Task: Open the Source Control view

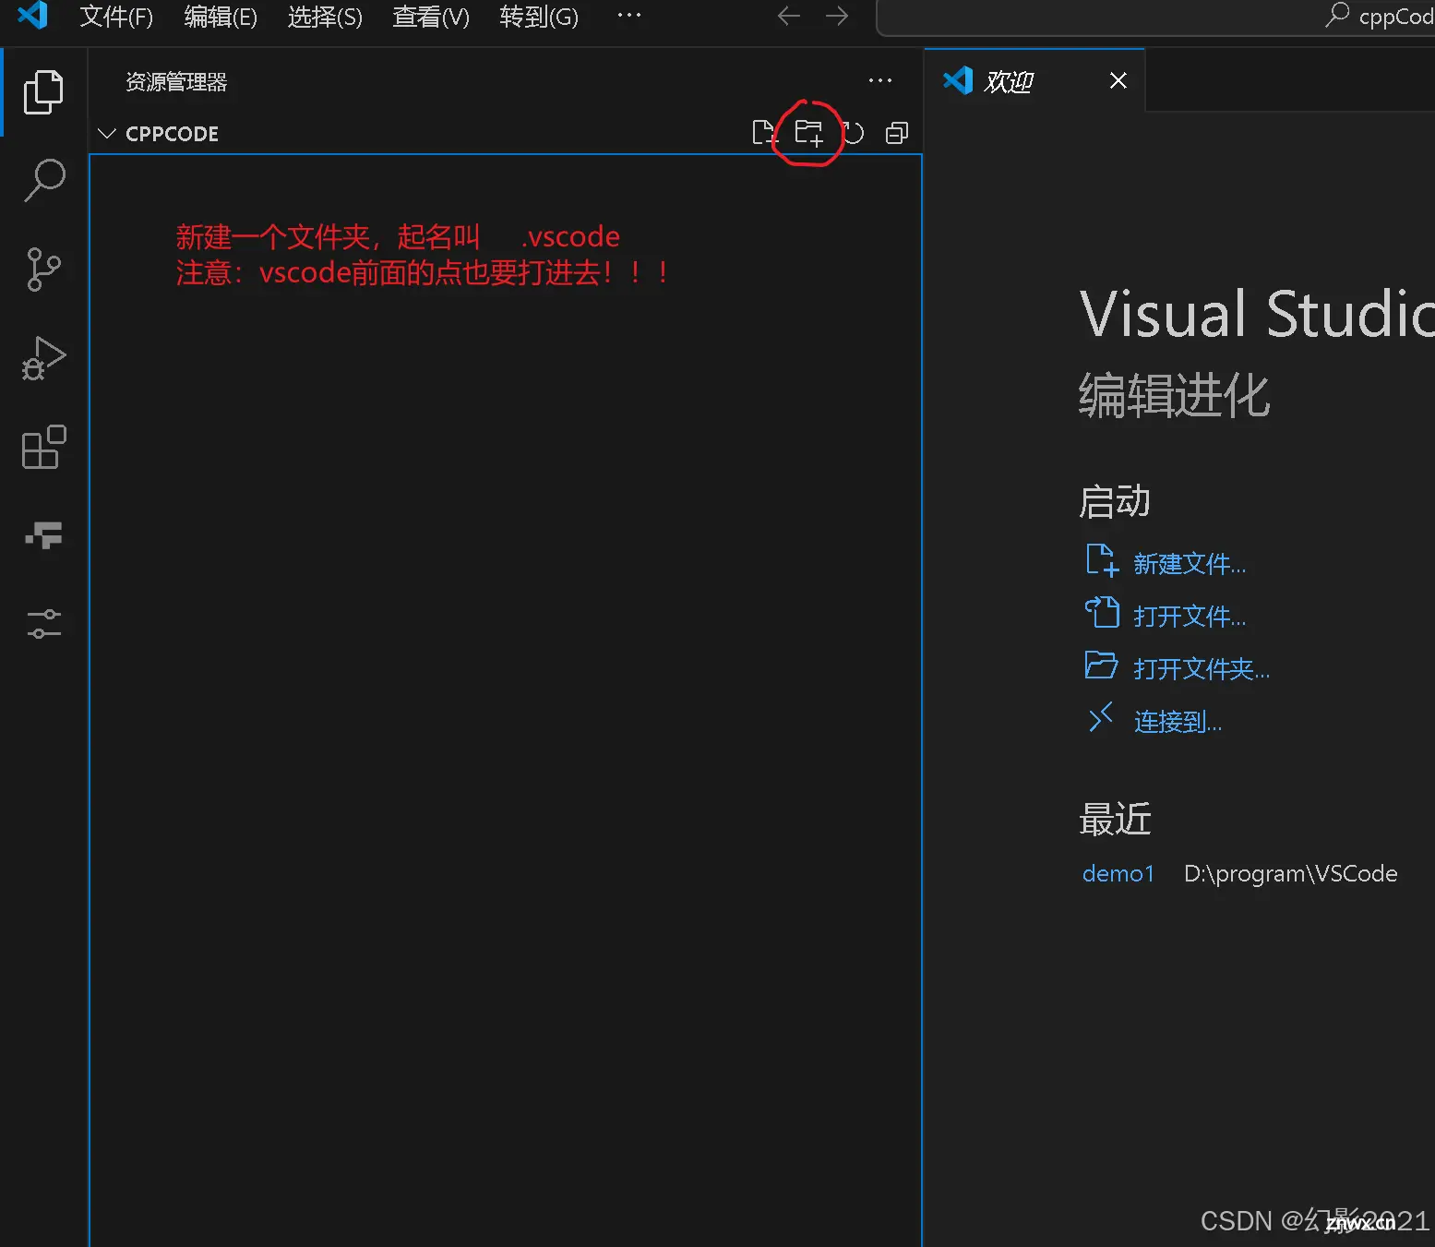Action: click(43, 269)
